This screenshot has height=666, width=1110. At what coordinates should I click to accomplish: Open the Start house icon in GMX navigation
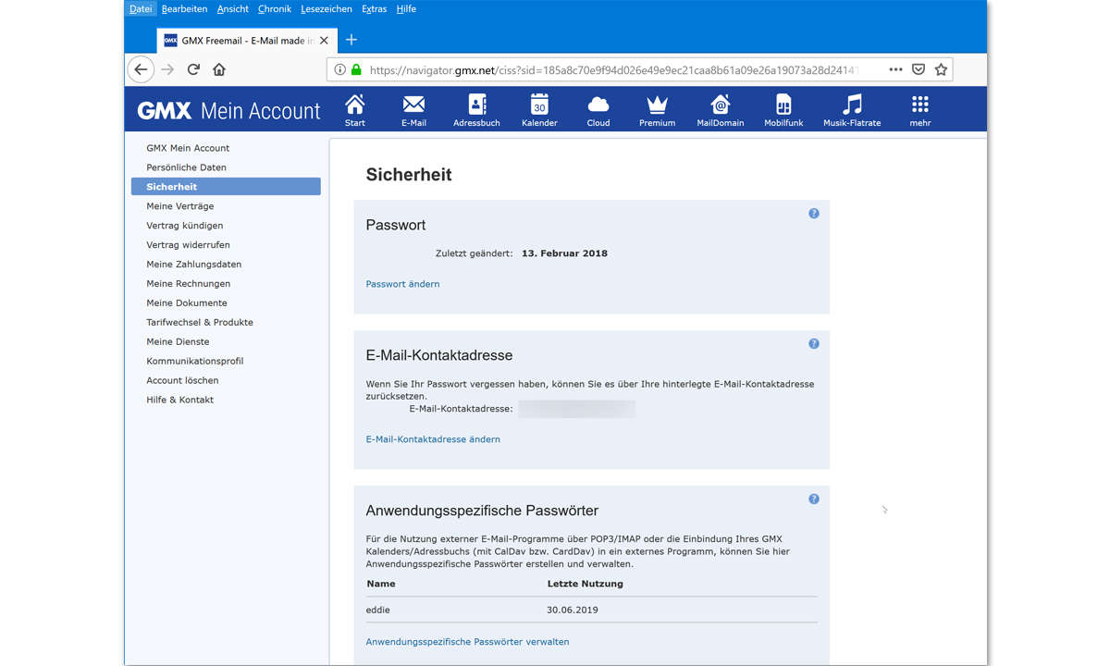354,104
